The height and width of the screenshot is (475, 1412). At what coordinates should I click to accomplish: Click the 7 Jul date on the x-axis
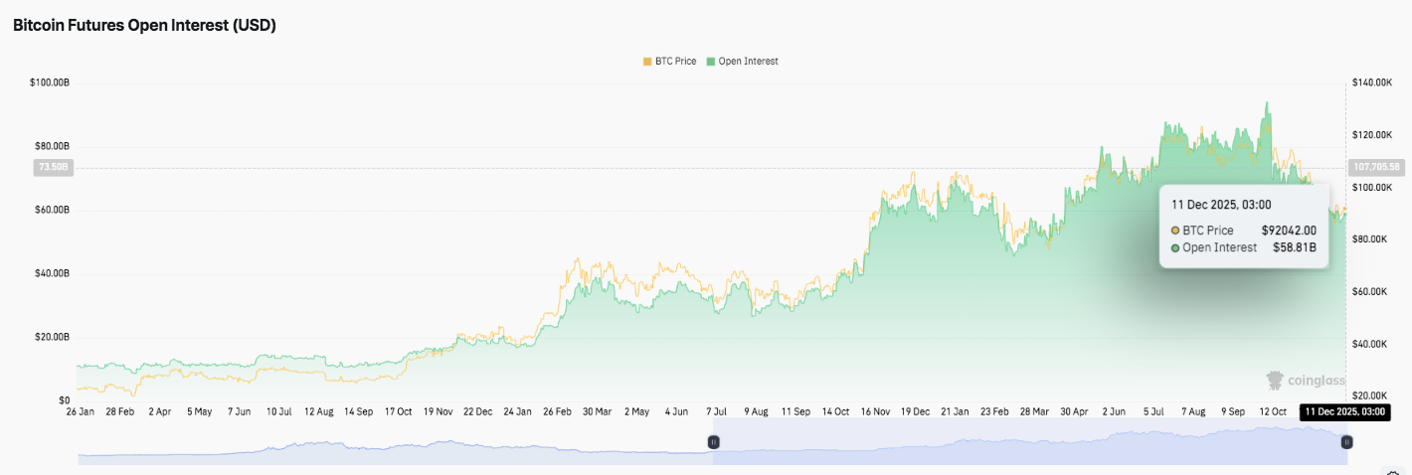(716, 410)
